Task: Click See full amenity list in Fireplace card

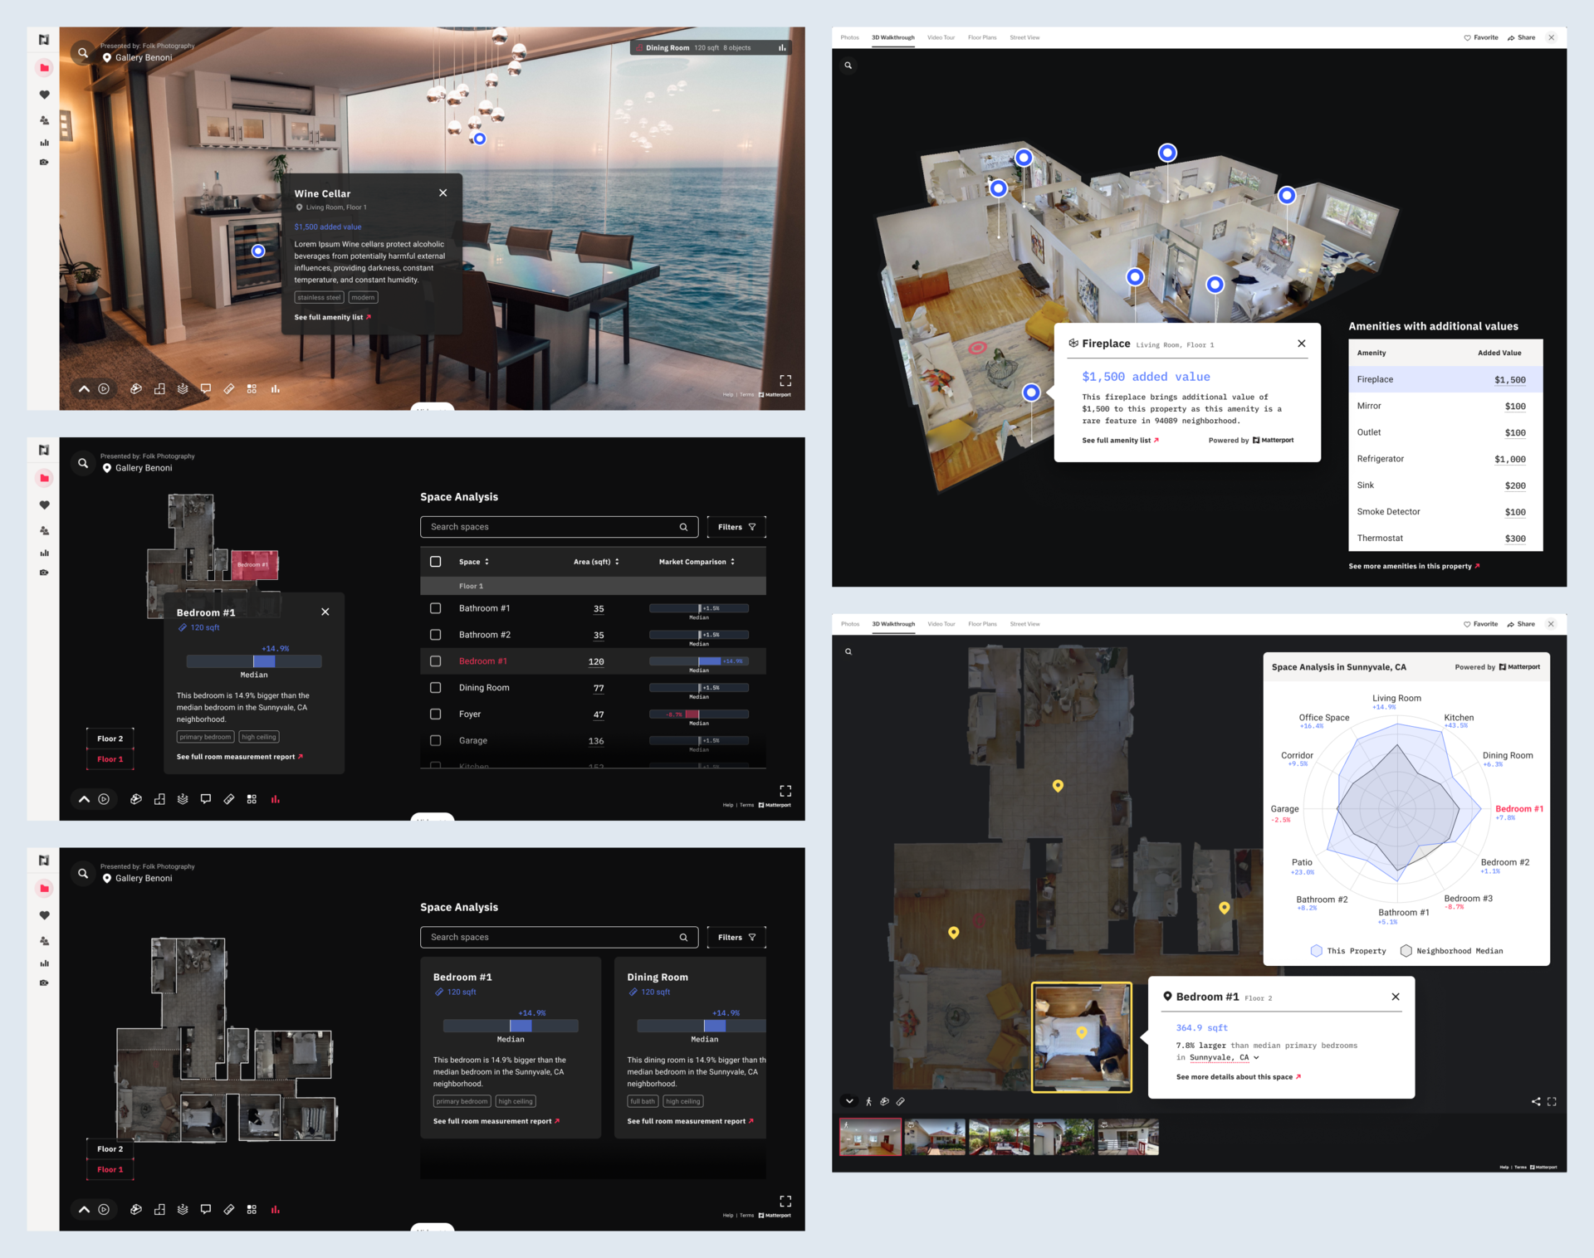Action: (1119, 441)
